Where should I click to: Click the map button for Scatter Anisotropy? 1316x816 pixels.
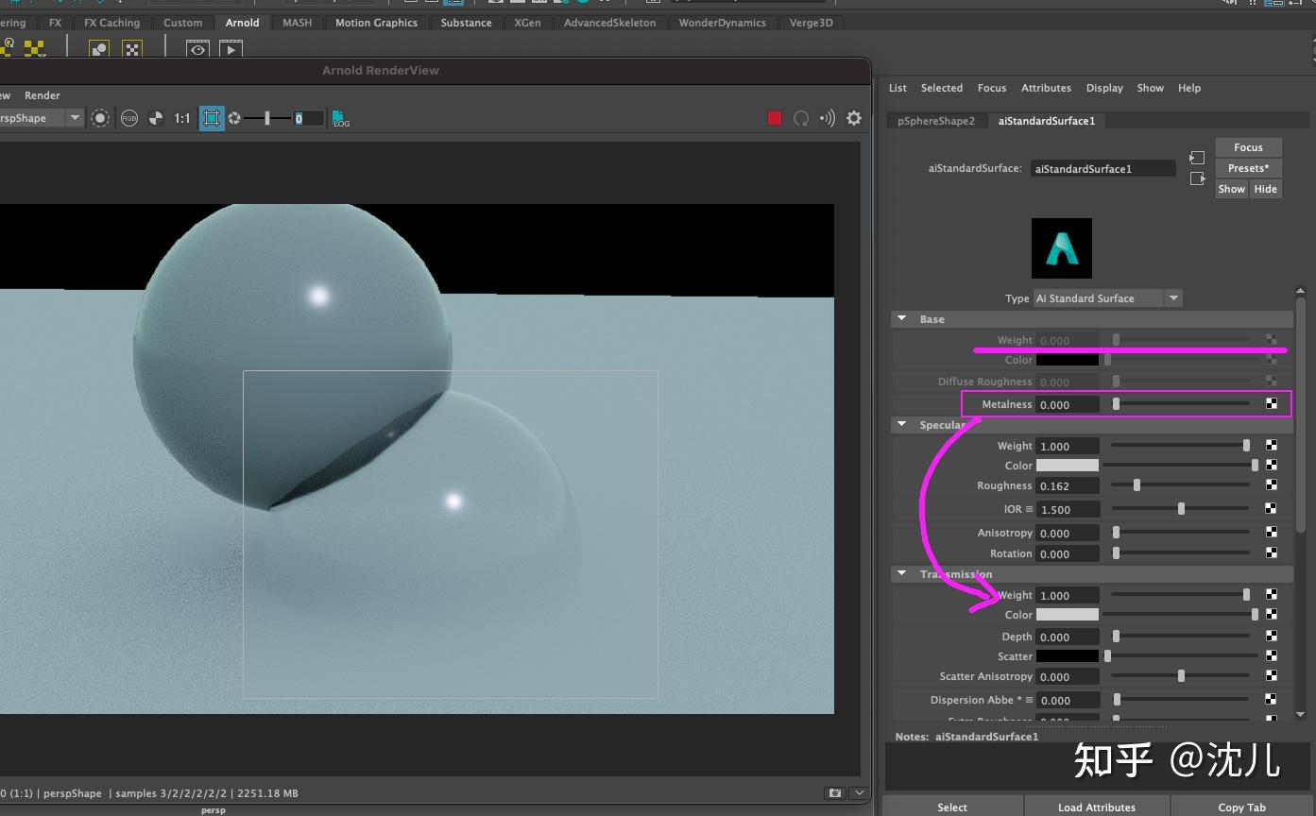pyautogui.click(x=1272, y=676)
